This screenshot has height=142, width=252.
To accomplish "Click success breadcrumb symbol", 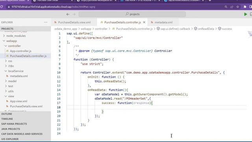I will (225, 29).
